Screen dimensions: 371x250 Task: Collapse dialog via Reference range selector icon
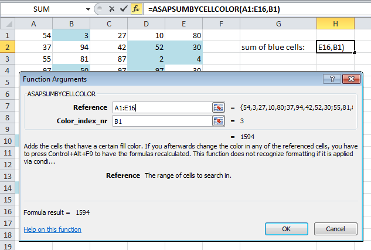click(x=219, y=107)
